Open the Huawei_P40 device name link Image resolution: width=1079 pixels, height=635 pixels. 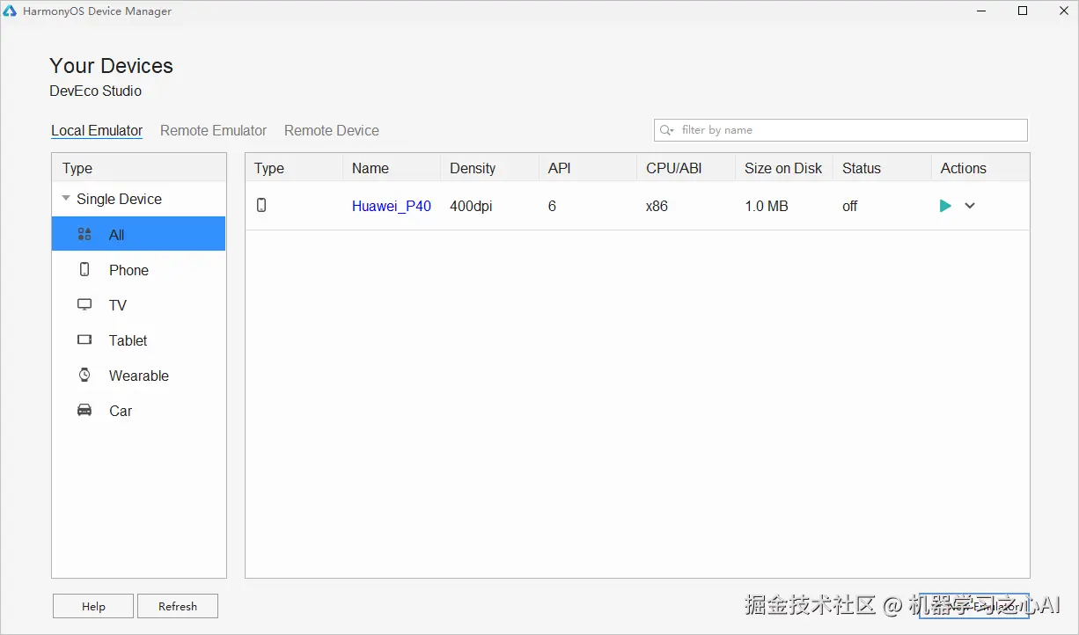pos(392,206)
